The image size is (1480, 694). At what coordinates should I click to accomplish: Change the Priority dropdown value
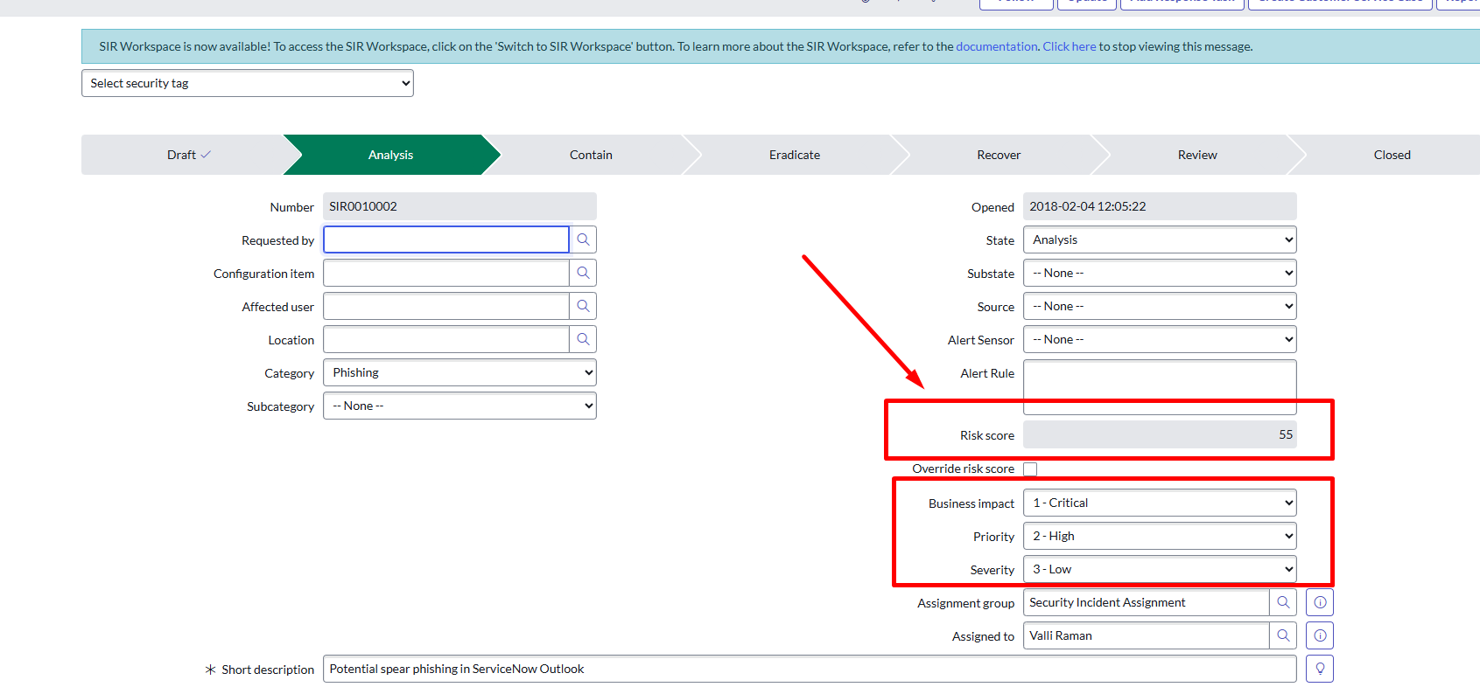(1160, 536)
